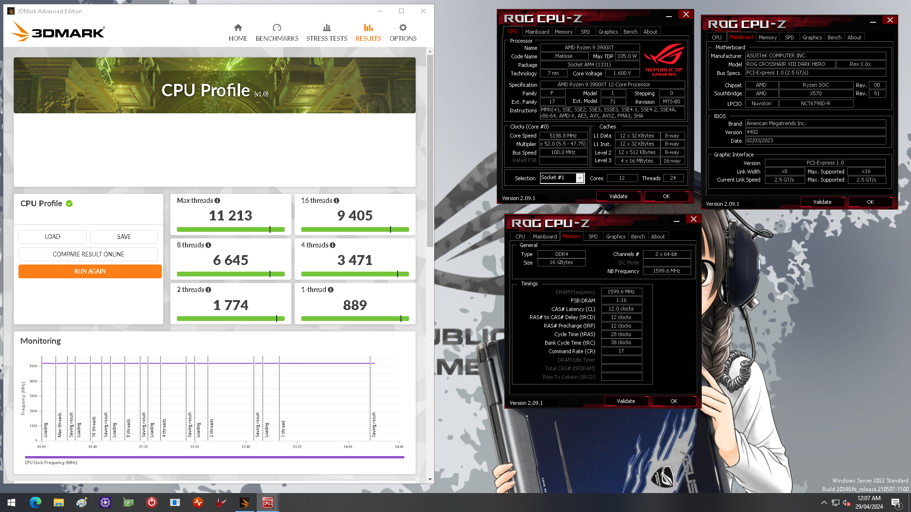Open the 3DMark OPTIONS gear
Viewport: 911px width, 512px height.
pyautogui.click(x=403, y=33)
